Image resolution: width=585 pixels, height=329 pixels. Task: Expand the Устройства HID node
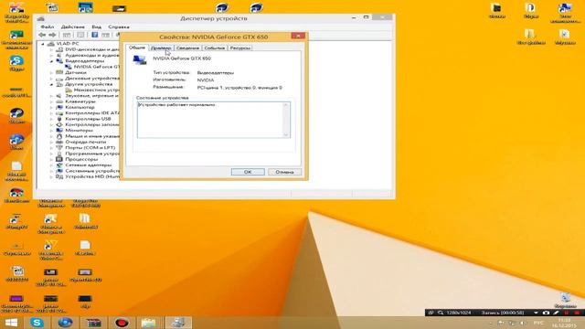pyautogui.click(x=51, y=176)
